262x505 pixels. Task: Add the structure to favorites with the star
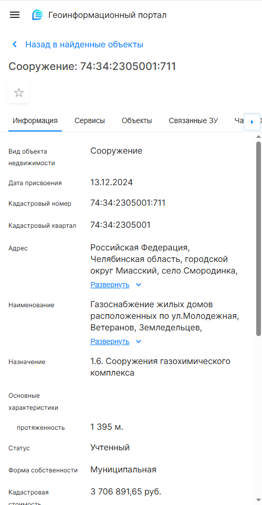tap(19, 93)
